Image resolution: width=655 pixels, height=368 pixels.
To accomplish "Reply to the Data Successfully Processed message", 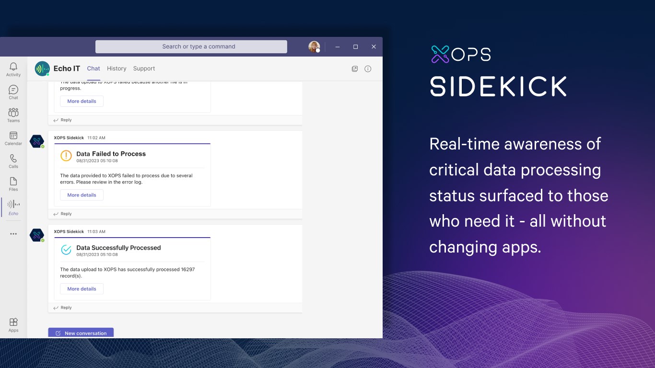I will click(x=63, y=308).
